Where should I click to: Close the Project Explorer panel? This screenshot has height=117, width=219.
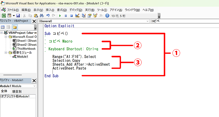(34, 21)
